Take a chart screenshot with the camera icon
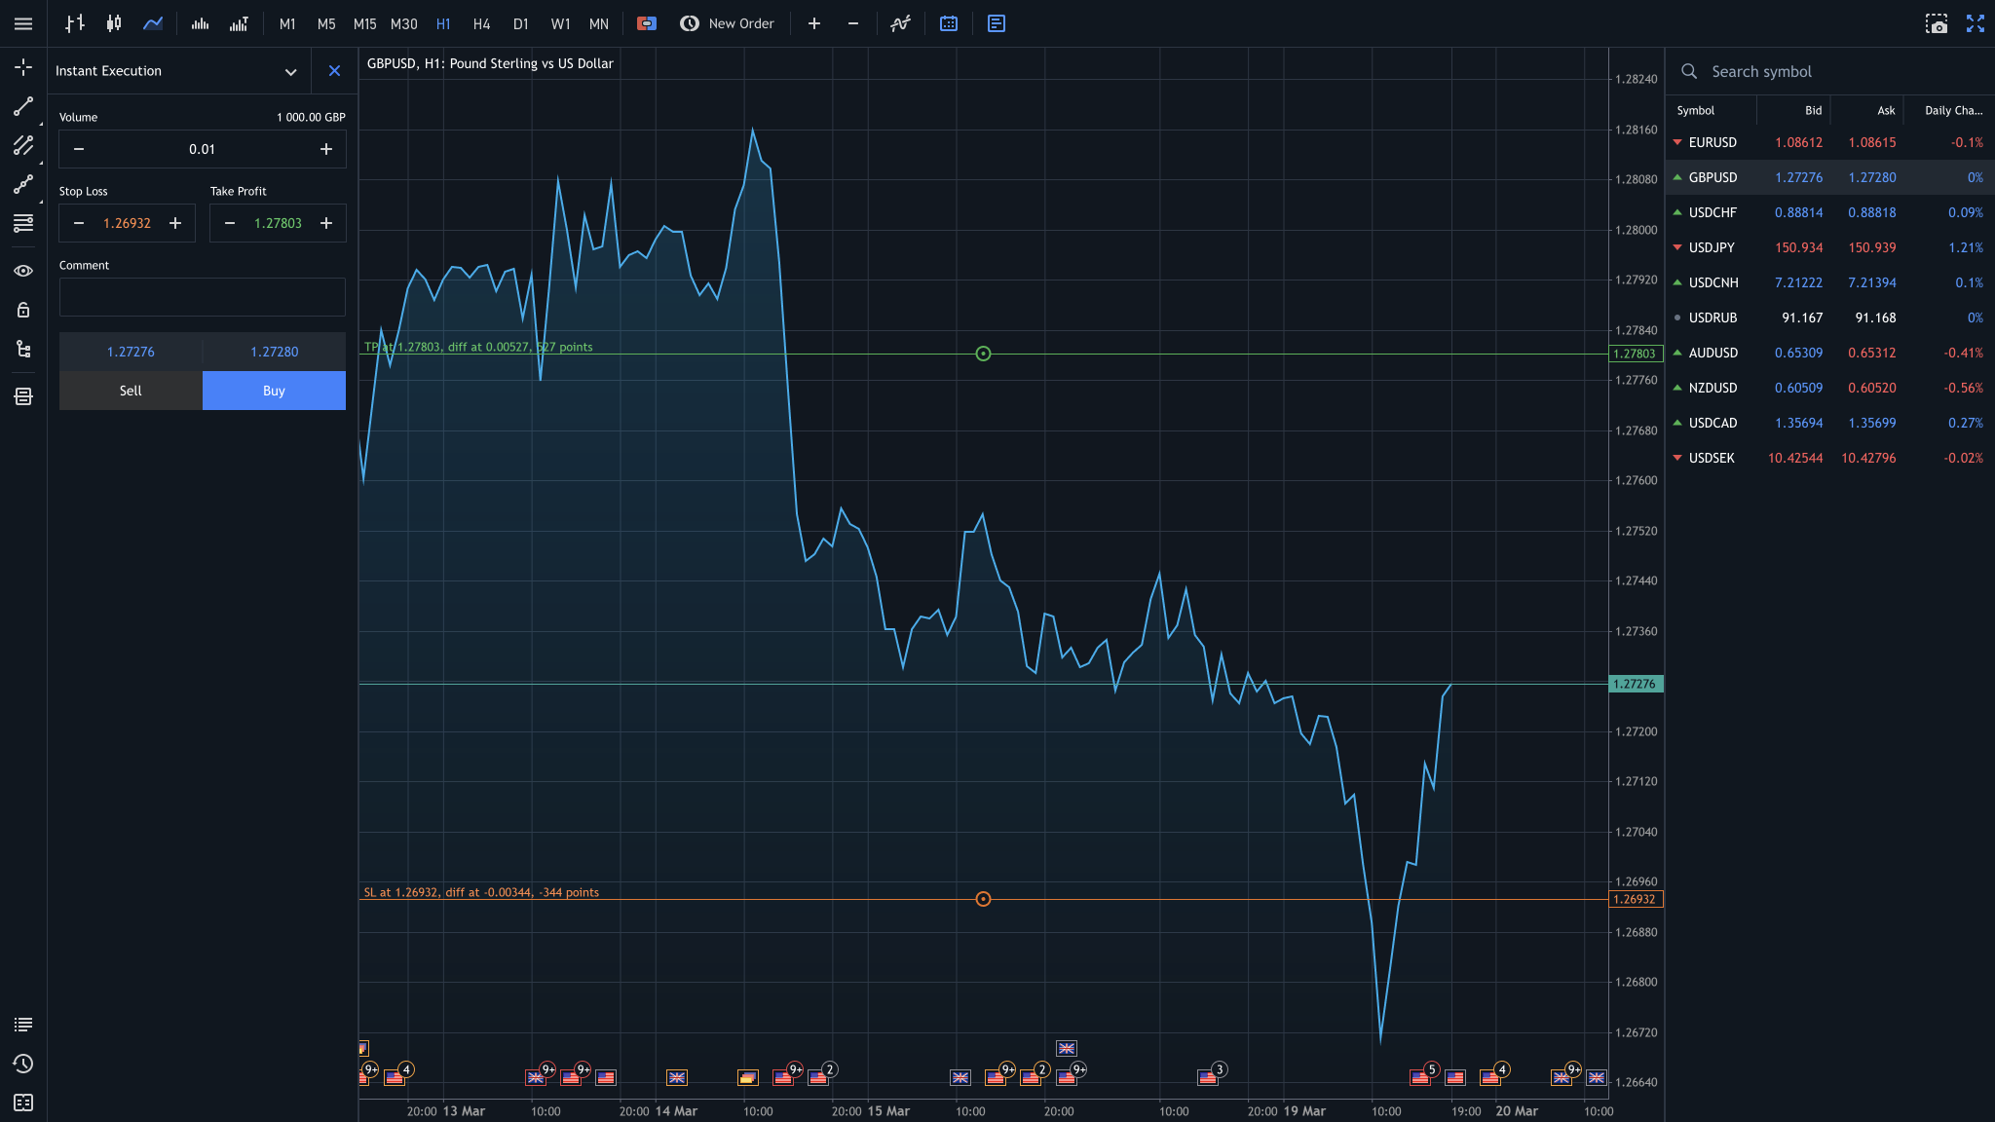This screenshot has width=1995, height=1122. [x=1937, y=23]
